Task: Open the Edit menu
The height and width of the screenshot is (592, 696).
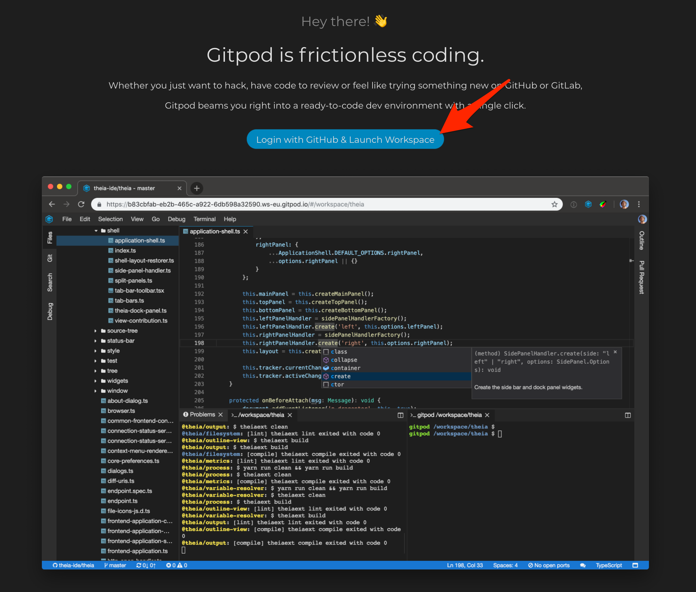Action: [85, 219]
